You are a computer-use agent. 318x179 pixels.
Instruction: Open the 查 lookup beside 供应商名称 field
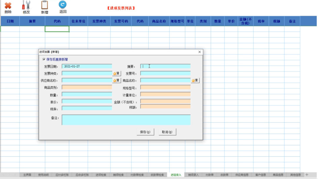pyautogui.click(x=116, y=80)
